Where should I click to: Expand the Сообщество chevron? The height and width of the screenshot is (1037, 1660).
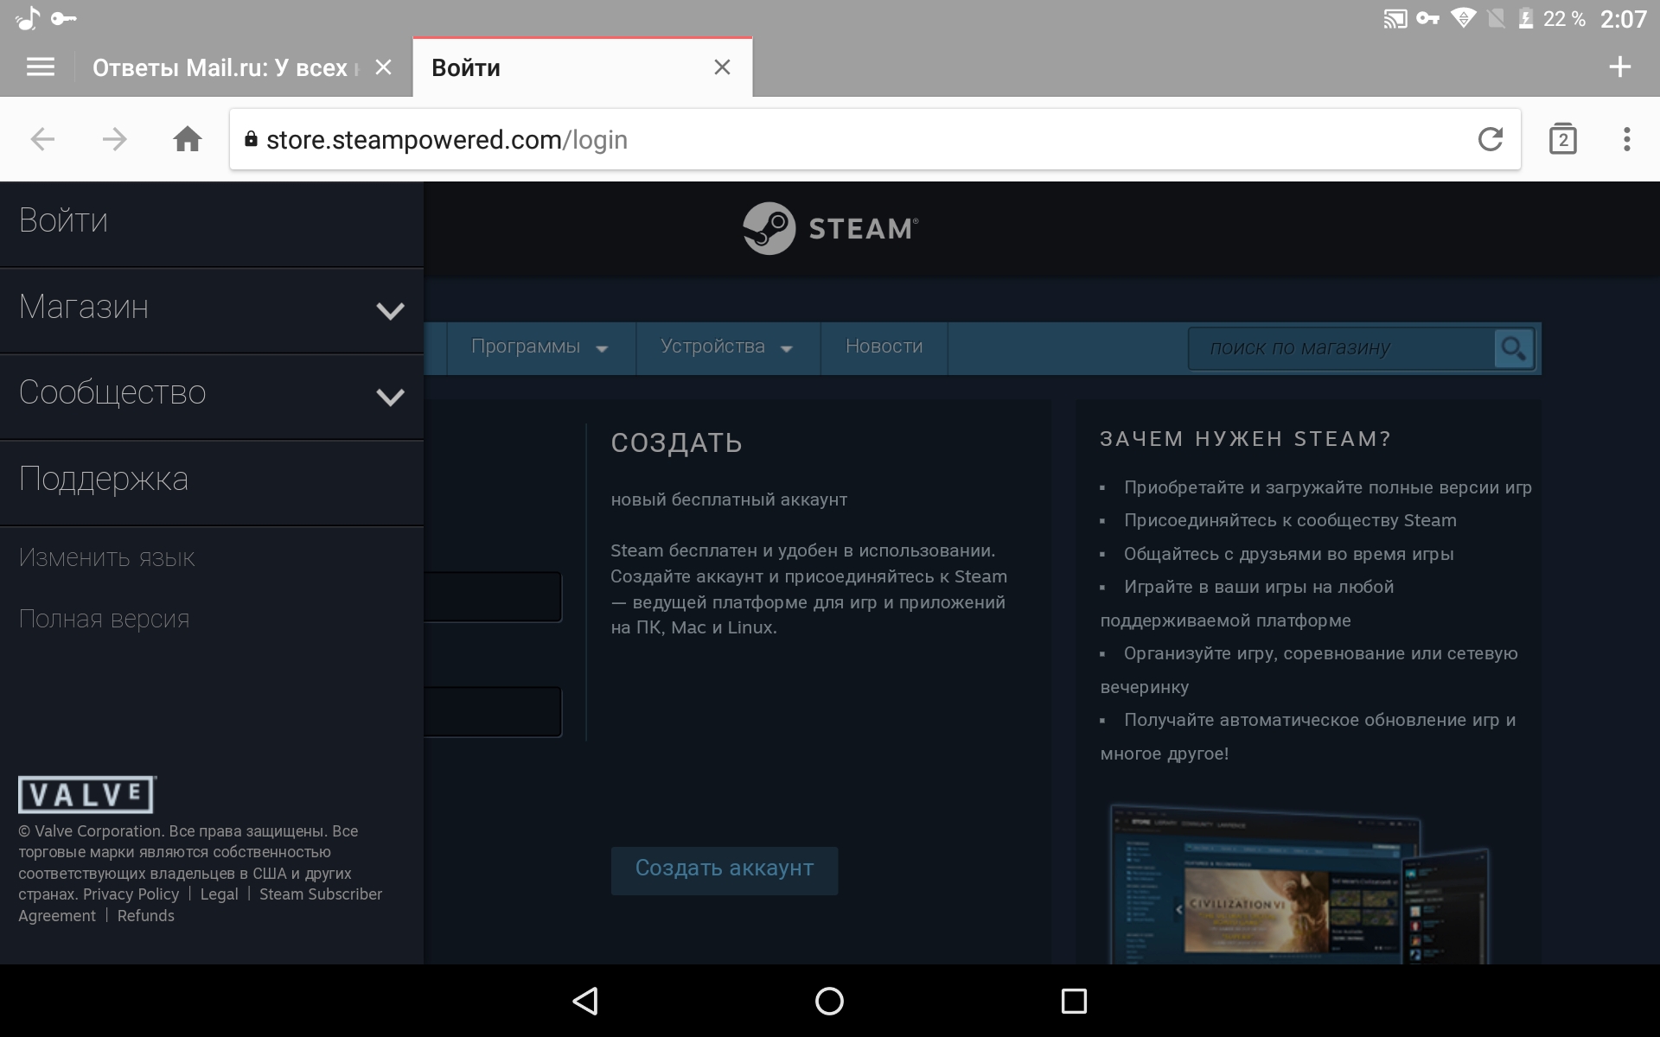pos(390,397)
